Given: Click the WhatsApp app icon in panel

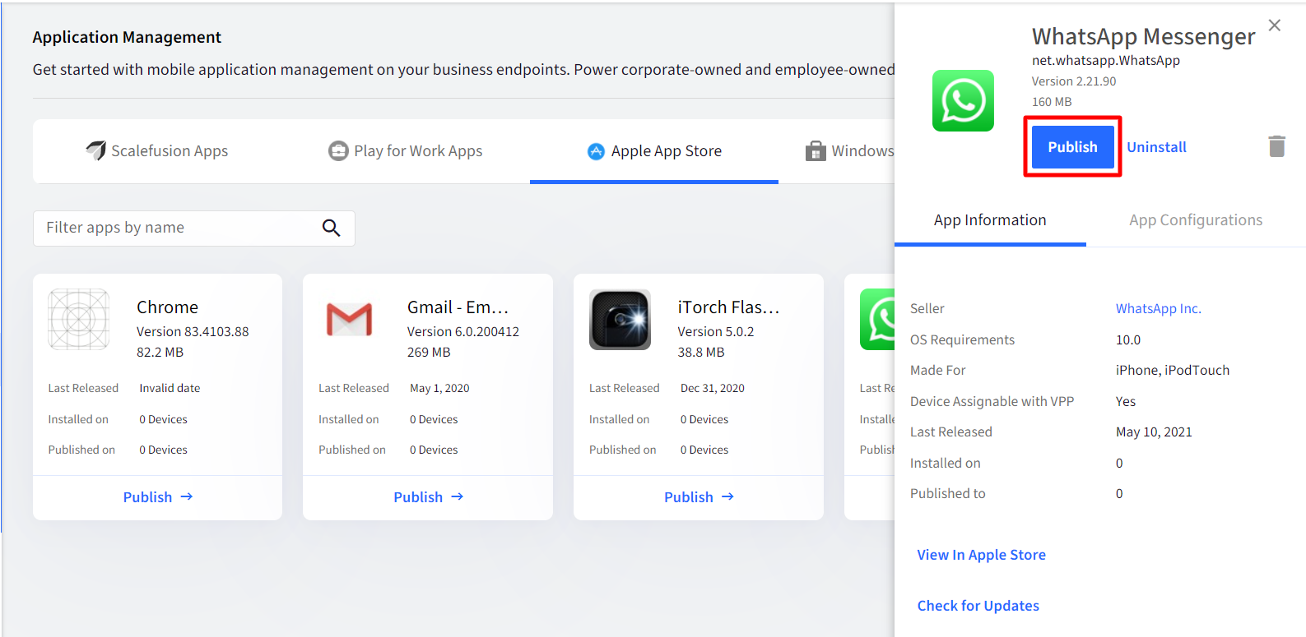Looking at the screenshot, I should [x=963, y=100].
